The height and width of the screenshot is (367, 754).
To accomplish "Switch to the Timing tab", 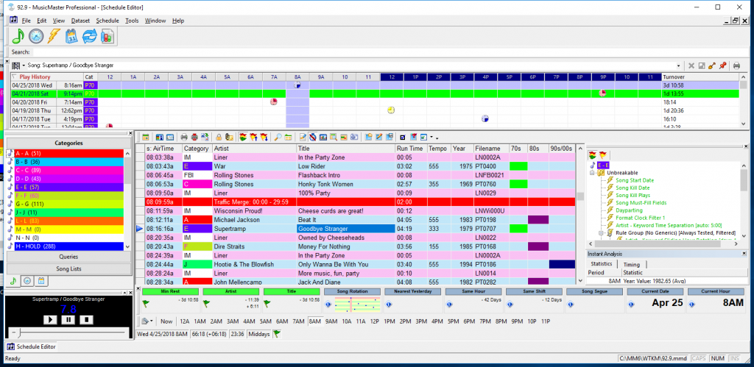I will (632, 263).
